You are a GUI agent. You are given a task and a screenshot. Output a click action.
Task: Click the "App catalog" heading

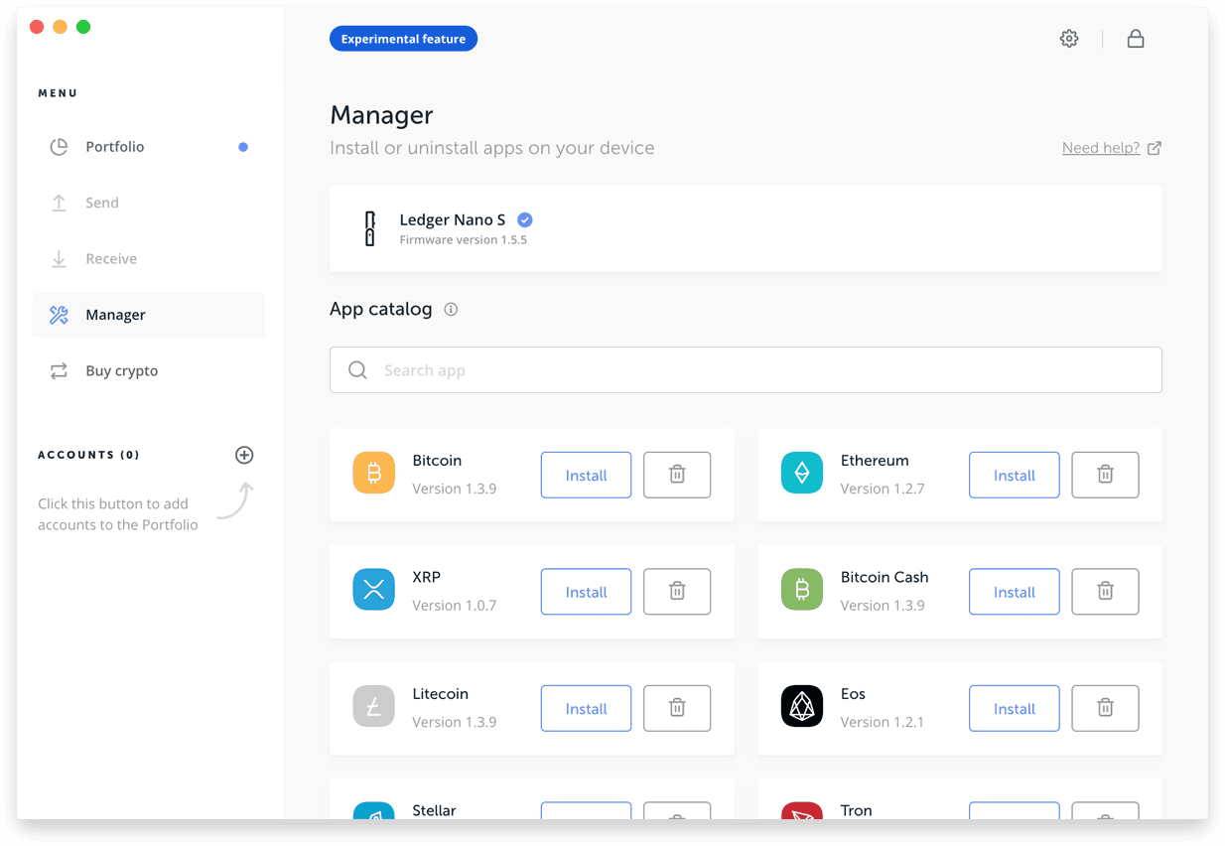(x=380, y=309)
